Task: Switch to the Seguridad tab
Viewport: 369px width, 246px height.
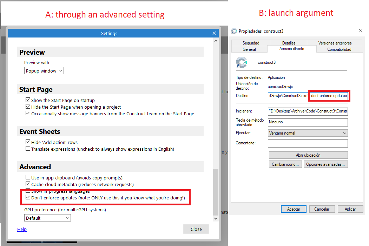Action: point(251,43)
